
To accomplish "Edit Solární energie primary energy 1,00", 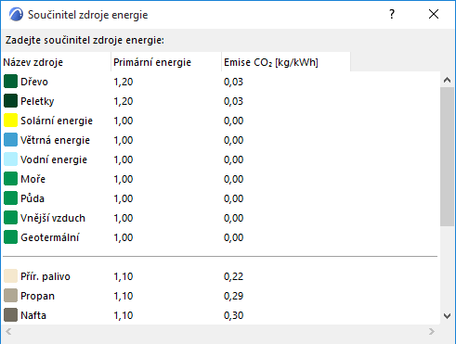I will [x=124, y=121].
